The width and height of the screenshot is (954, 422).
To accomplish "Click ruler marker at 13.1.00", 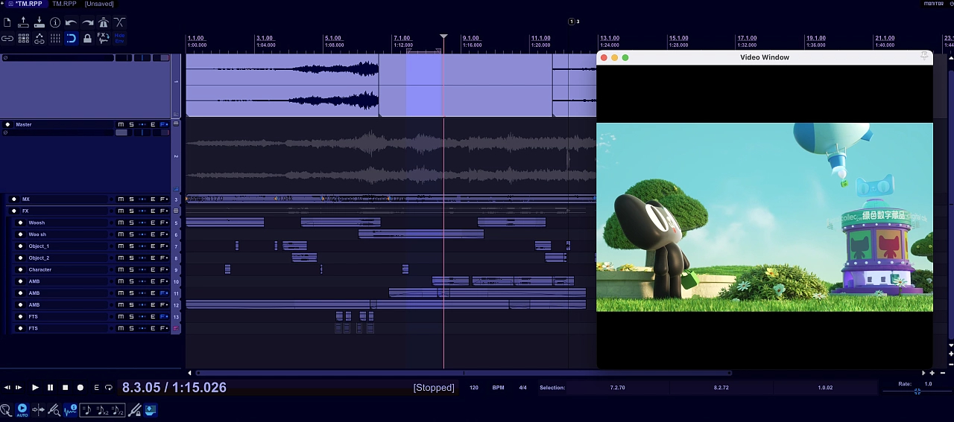I will pos(610,38).
